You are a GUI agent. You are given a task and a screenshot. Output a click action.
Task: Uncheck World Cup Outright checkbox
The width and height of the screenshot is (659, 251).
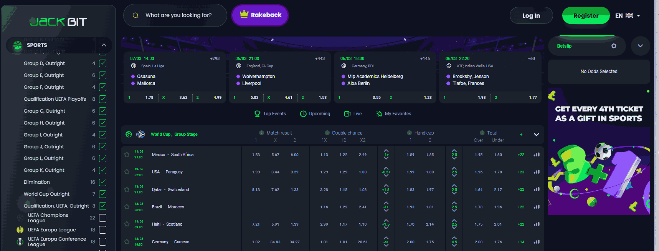(103, 194)
